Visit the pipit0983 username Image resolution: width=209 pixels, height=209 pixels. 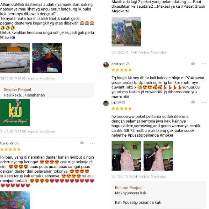[118, 102]
